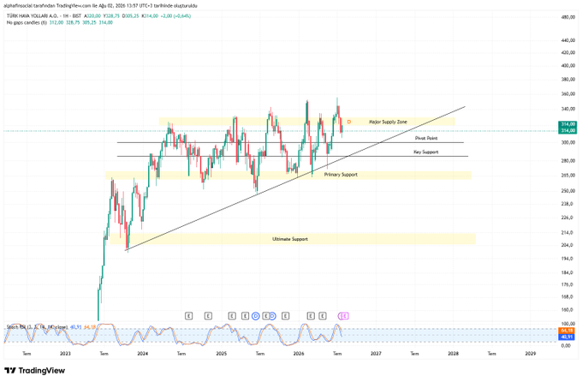Image resolution: width=582 pixels, height=382 pixels.
Task: Click the 160,0 price axis label
Action: point(567,309)
